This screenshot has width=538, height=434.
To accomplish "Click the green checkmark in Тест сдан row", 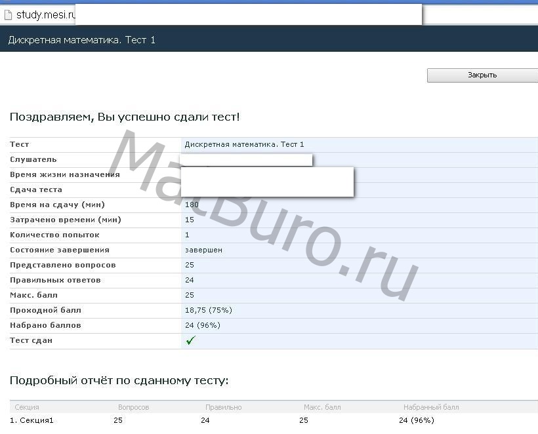I will pos(191,340).
